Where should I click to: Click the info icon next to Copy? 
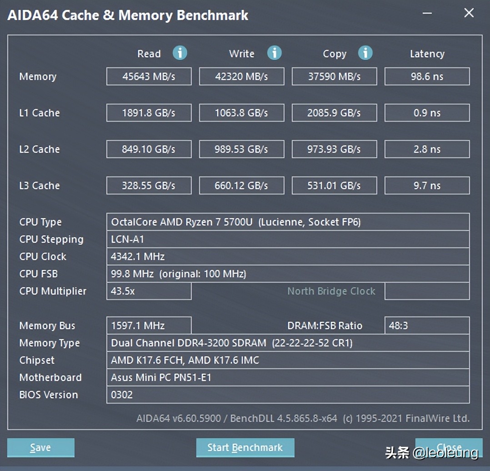tap(365, 53)
